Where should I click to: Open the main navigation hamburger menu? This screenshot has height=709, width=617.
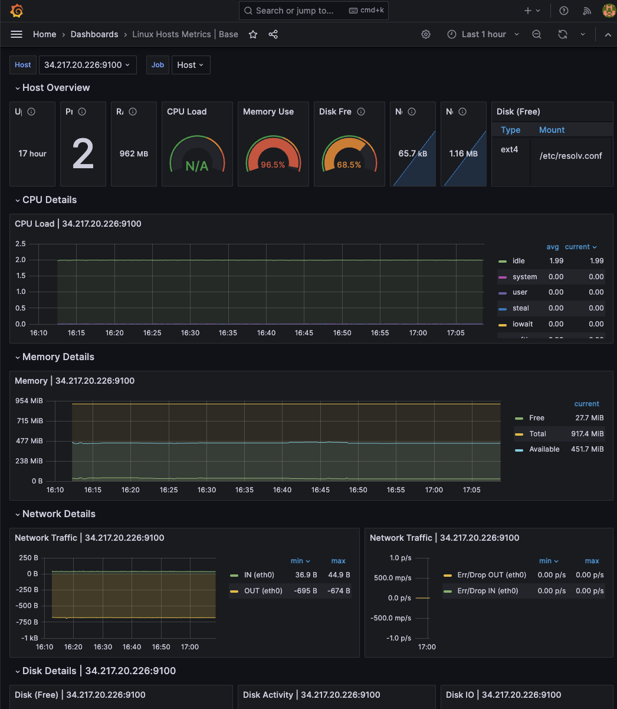click(x=17, y=34)
